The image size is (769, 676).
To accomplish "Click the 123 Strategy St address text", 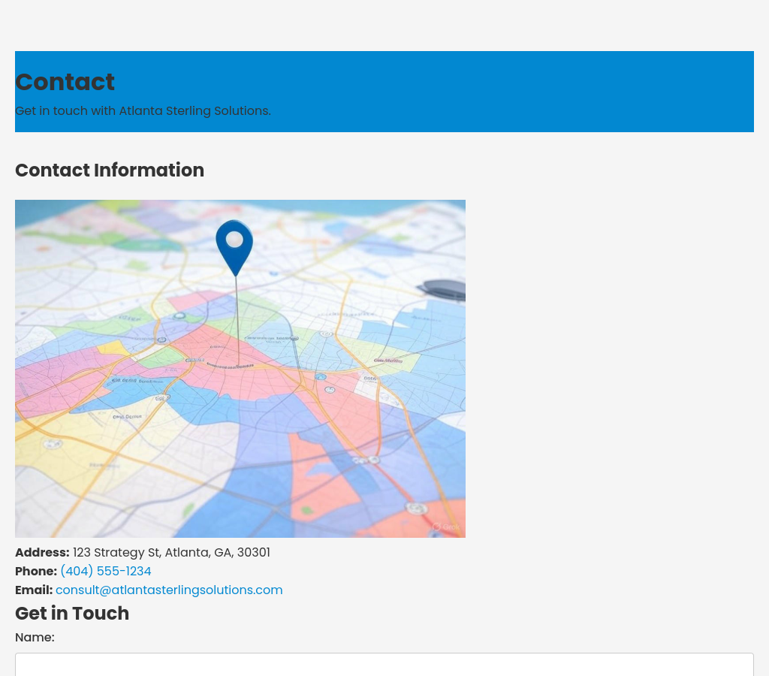I will 171,553.
